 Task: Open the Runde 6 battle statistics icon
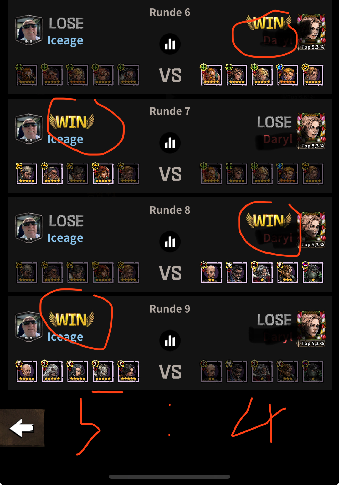[x=170, y=44]
